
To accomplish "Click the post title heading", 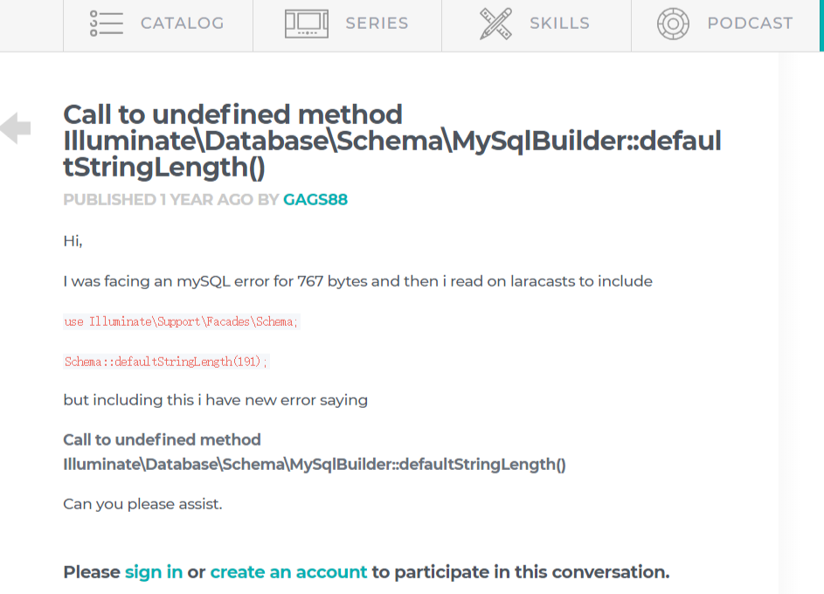I will click(x=391, y=140).
